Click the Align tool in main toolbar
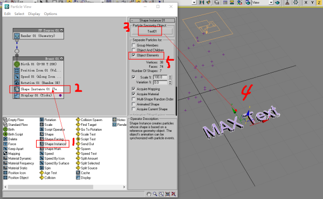The width and height of the screenshot is (323, 199). [x=208, y=3]
